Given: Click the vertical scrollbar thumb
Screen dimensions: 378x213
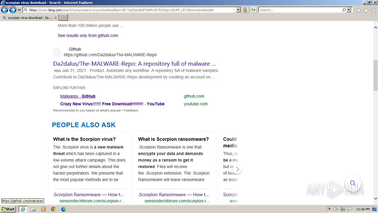Looking at the screenshot, I should coord(375,75).
